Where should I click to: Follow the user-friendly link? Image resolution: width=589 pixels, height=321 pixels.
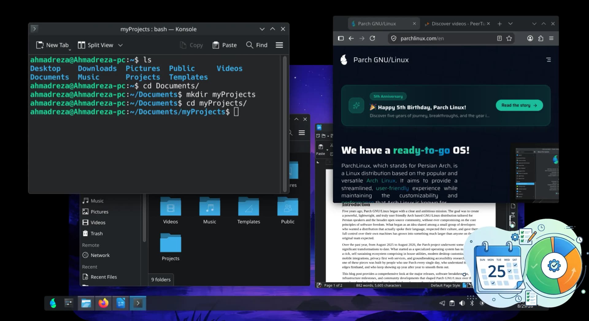pyautogui.click(x=392, y=188)
